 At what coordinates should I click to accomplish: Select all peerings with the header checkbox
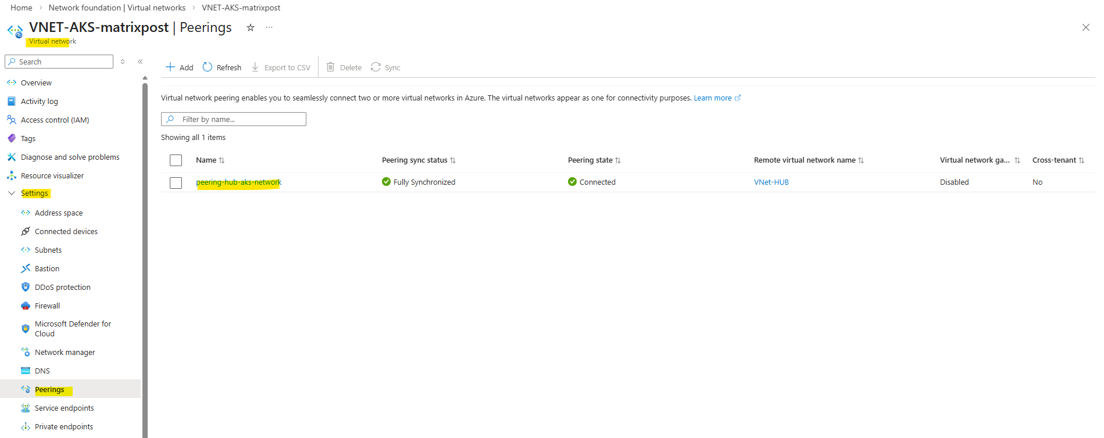point(176,160)
